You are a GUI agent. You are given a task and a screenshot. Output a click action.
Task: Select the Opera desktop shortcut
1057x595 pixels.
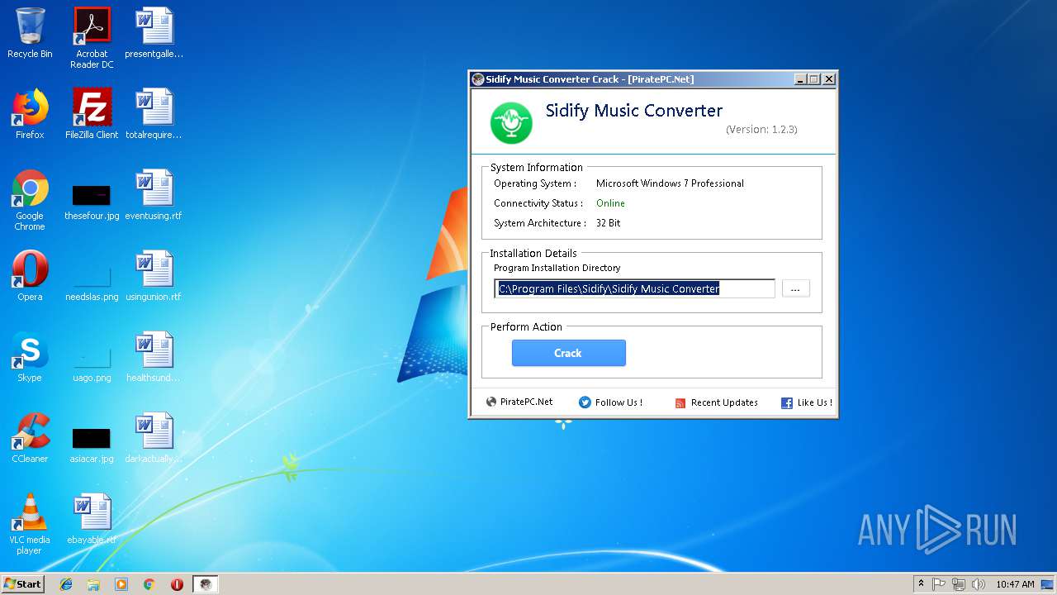[x=30, y=276]
